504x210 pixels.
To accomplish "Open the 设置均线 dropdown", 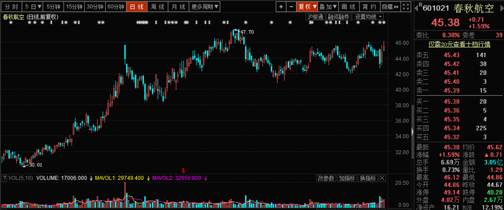I will tap(368, 17).
